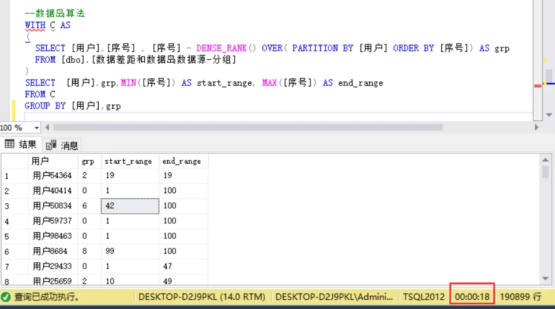Select the start_range column header
This screenshot has width=555, height=309.
coord(130,161)
